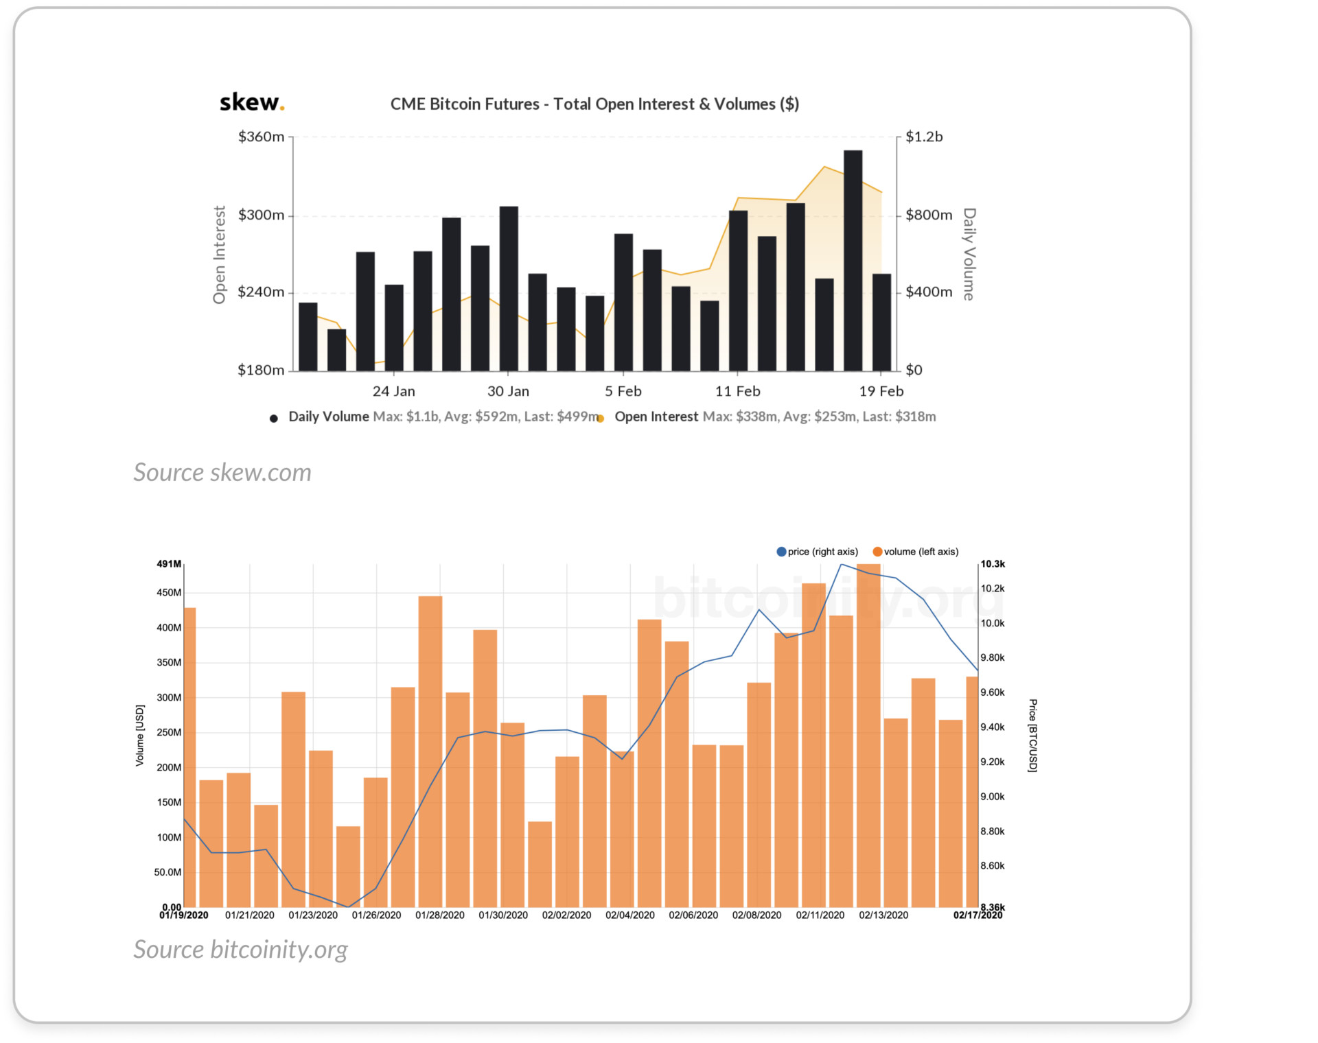Click the 10.3k price axis label
Screen dimensions: 1318x1043
[x=993, y=564]
